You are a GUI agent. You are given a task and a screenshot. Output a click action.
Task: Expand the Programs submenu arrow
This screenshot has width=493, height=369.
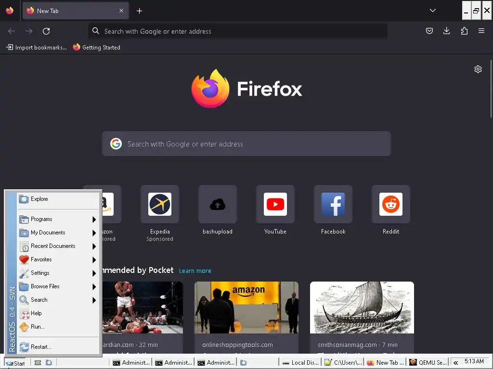pyautogui.click(x=94, y=219)
